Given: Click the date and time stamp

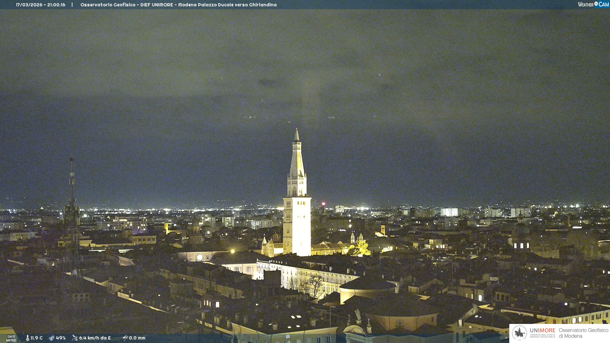Looking at the screenshot, I should pyautogui.click(x=41, y=5).
